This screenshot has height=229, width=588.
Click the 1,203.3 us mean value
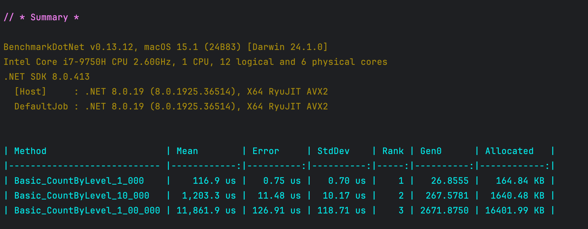[209, 196]
